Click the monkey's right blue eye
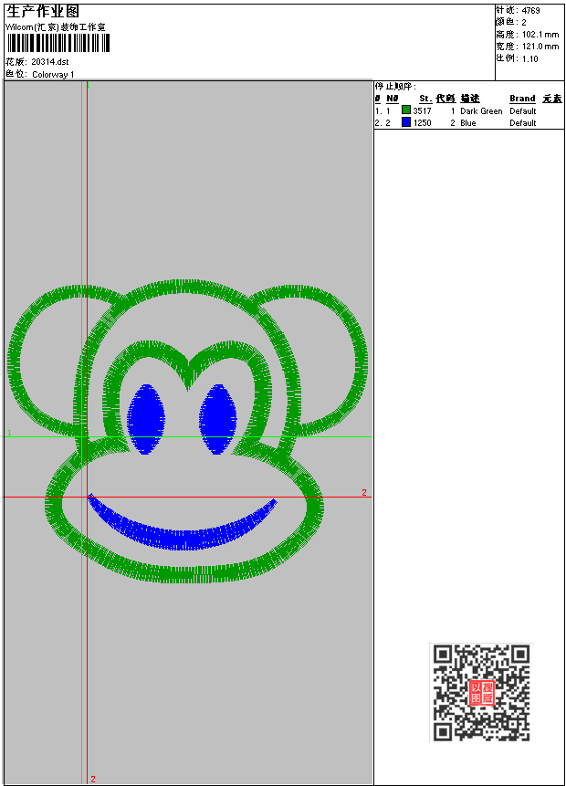Screen dimensions: 566x786 point(218,419)
